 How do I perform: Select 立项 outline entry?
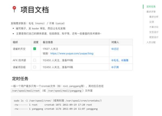coord(151,22)
